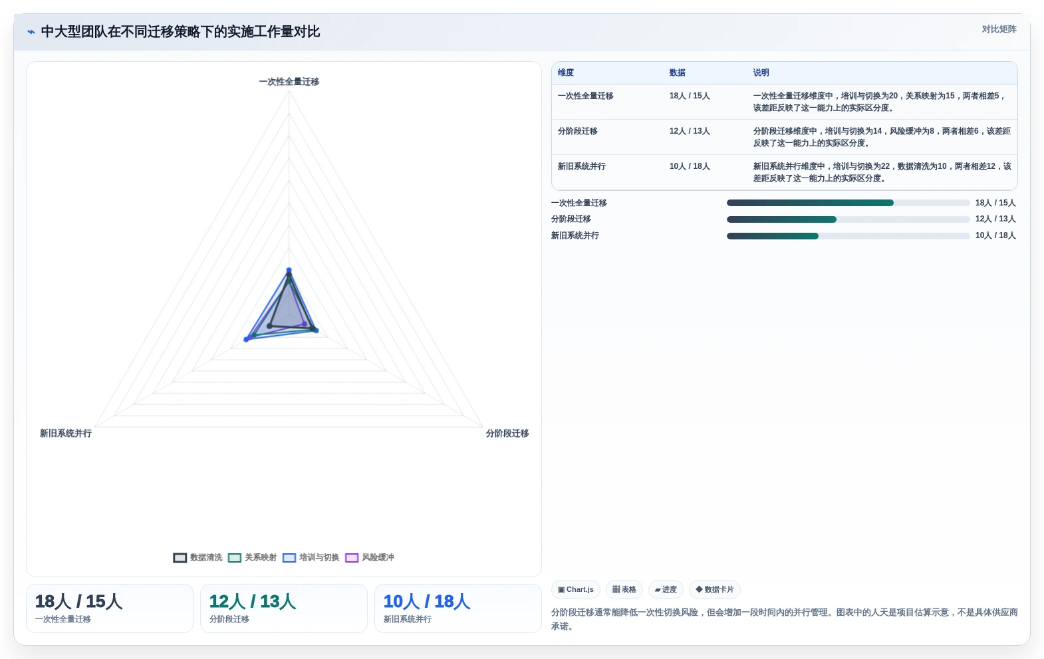Open the 18人 / 15人 data card
1044x659 pixels.
(110, 608)
